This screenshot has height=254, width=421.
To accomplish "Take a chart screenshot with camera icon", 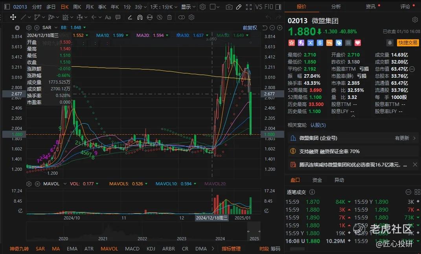I will 229,7.
